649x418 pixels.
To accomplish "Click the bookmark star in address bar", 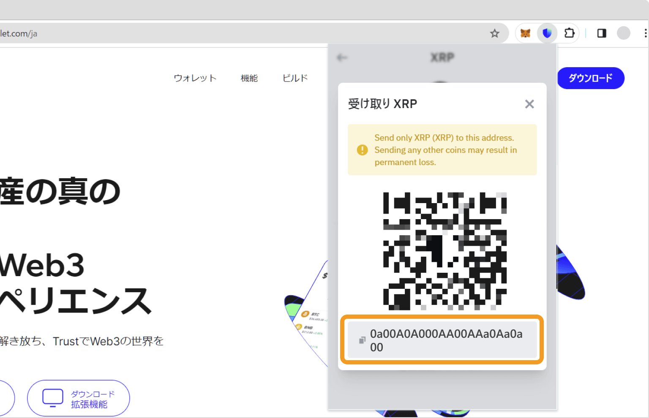I will coord(494,33).
